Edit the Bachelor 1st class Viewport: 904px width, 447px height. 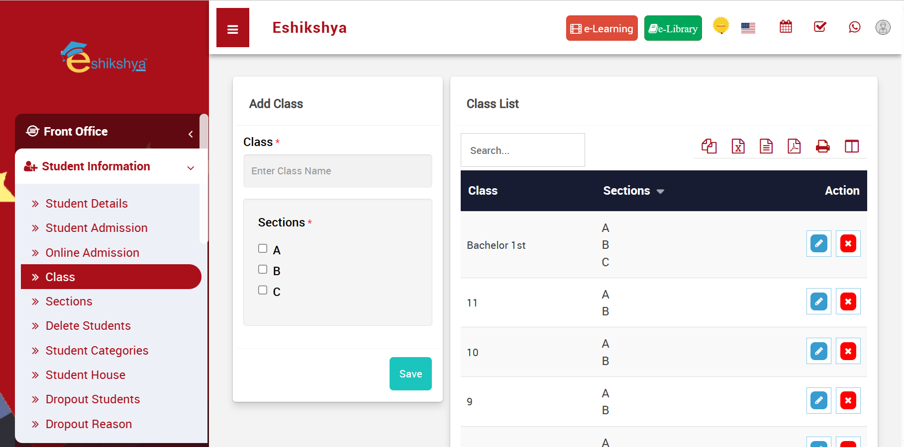tap(818, 244)
